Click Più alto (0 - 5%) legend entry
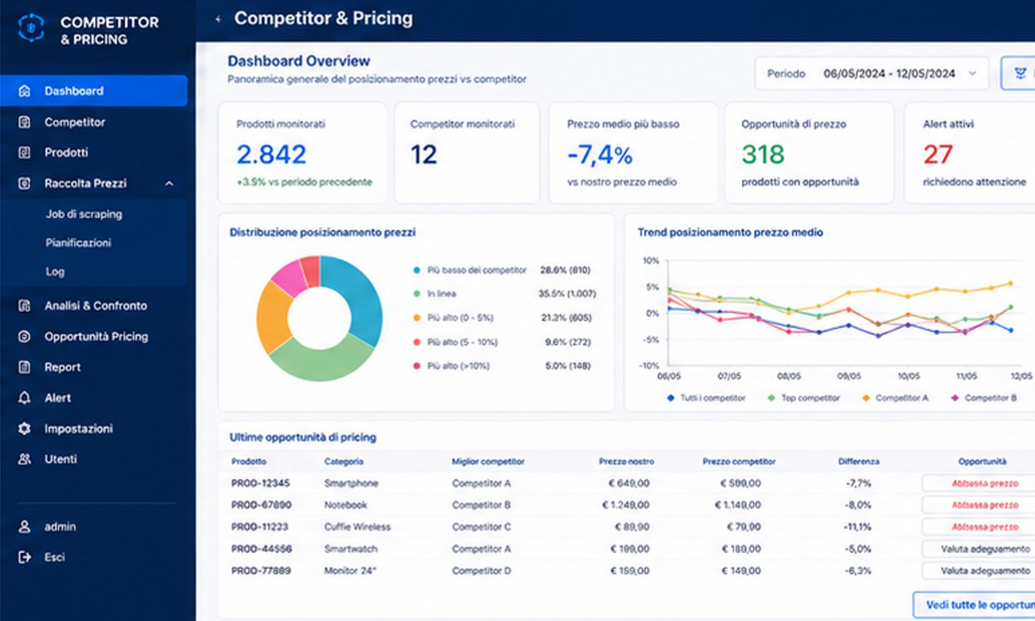This screenshot has height=621, width=1035. point(501,318)
